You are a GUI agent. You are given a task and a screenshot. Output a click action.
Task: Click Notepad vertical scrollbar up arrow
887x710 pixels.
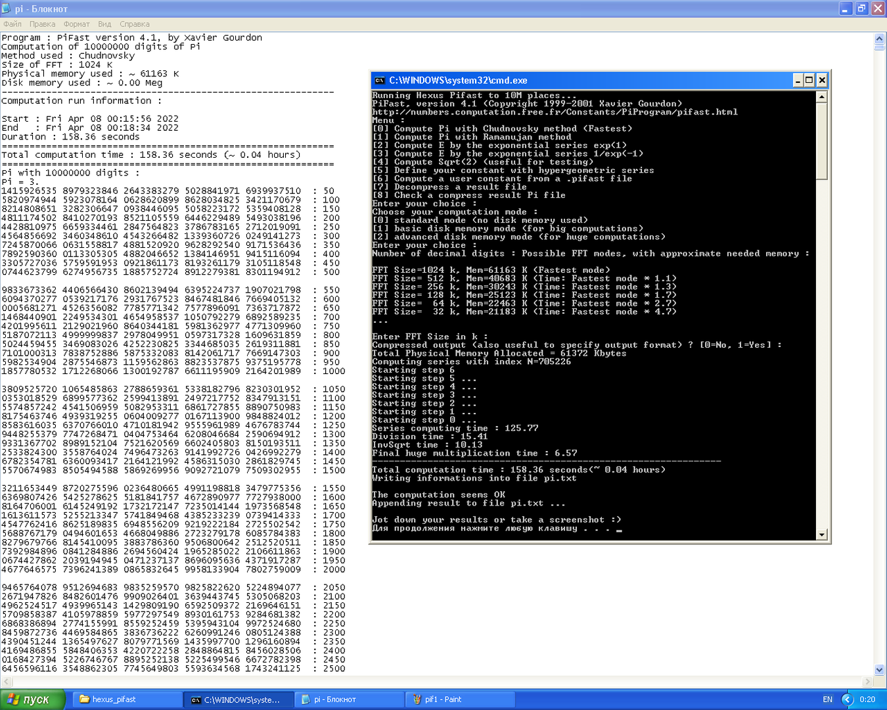(x=880, y=37)
